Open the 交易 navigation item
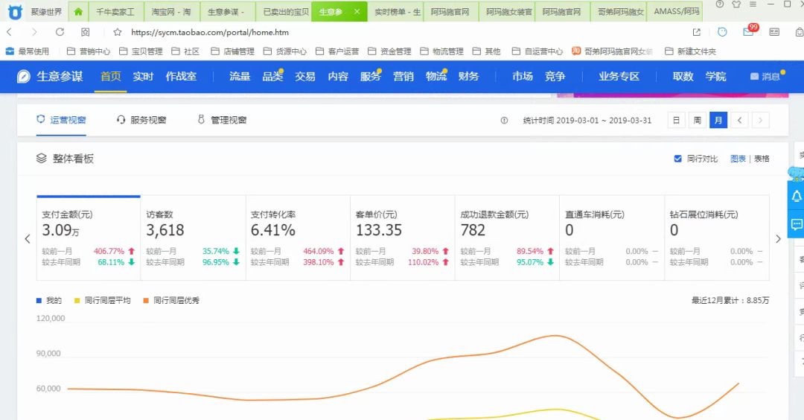Viewport: 804px width, 420px height. [305, 77]
